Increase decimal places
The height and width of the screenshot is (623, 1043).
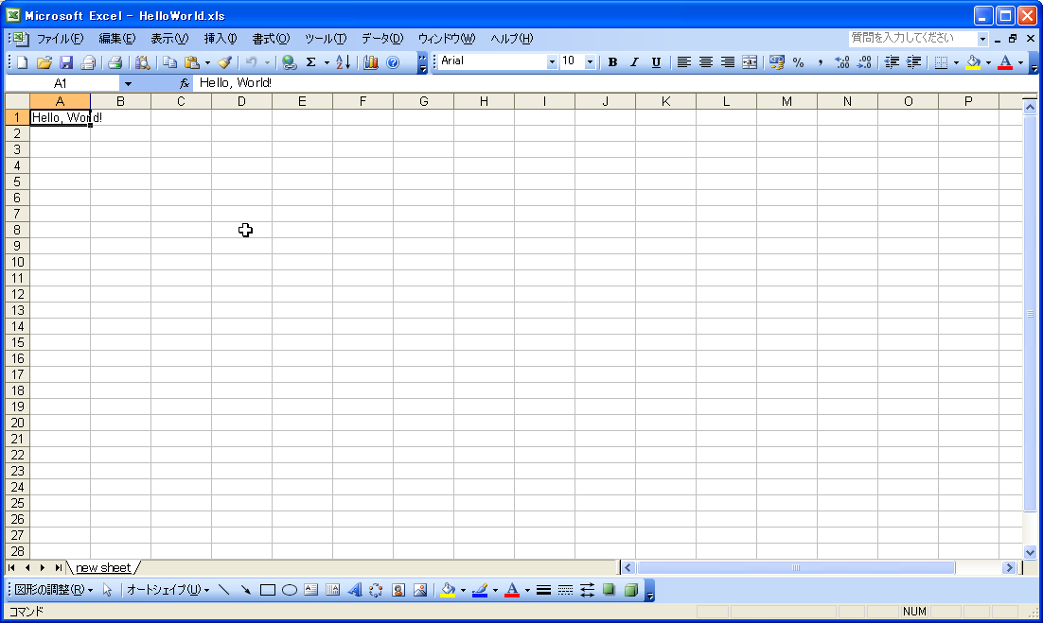(842, 62)
